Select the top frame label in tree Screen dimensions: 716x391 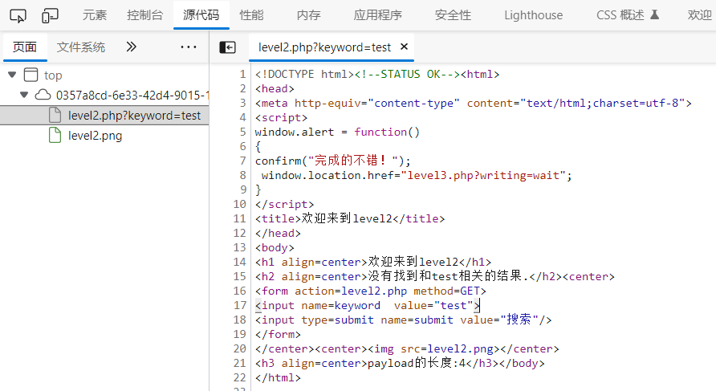pyautogui.click(x=53, y=75)
